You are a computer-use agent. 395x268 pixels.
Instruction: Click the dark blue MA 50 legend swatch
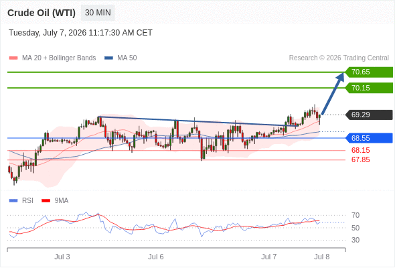coord(108,58)
